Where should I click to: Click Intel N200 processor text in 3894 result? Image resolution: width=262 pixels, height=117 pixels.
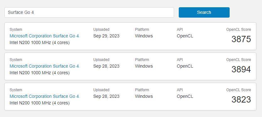tap(40, 73)
